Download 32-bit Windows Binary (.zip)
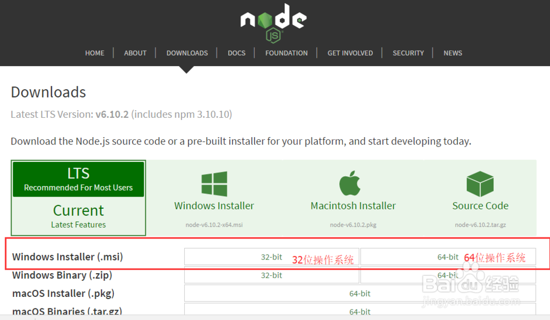550x320 pixels. [272, 275]
